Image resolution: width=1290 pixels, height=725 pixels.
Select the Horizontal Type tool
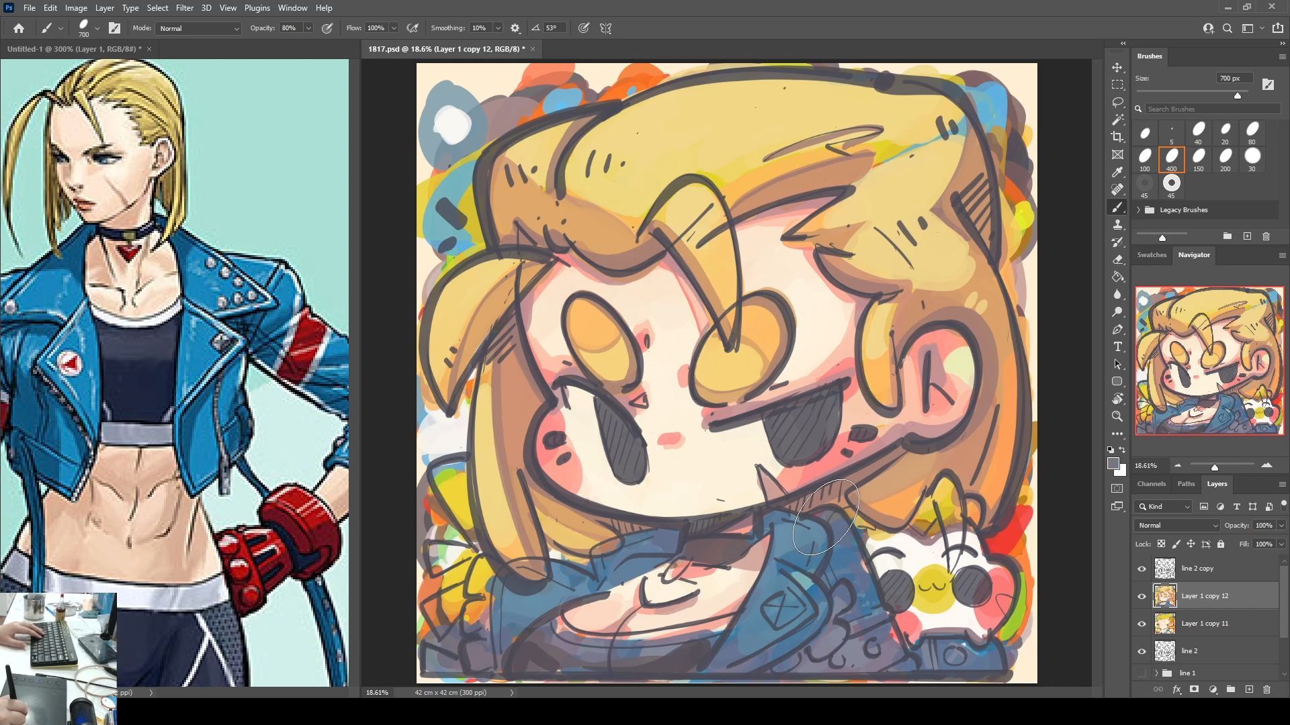pyautogui.click(x=1117, y=347)
